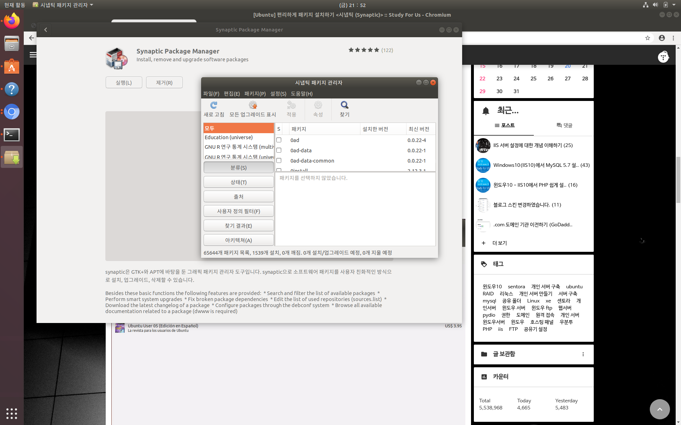Screen dimensions: 681x425
Task: Select the 분류(S) filter button
Action: pos(238,168)
